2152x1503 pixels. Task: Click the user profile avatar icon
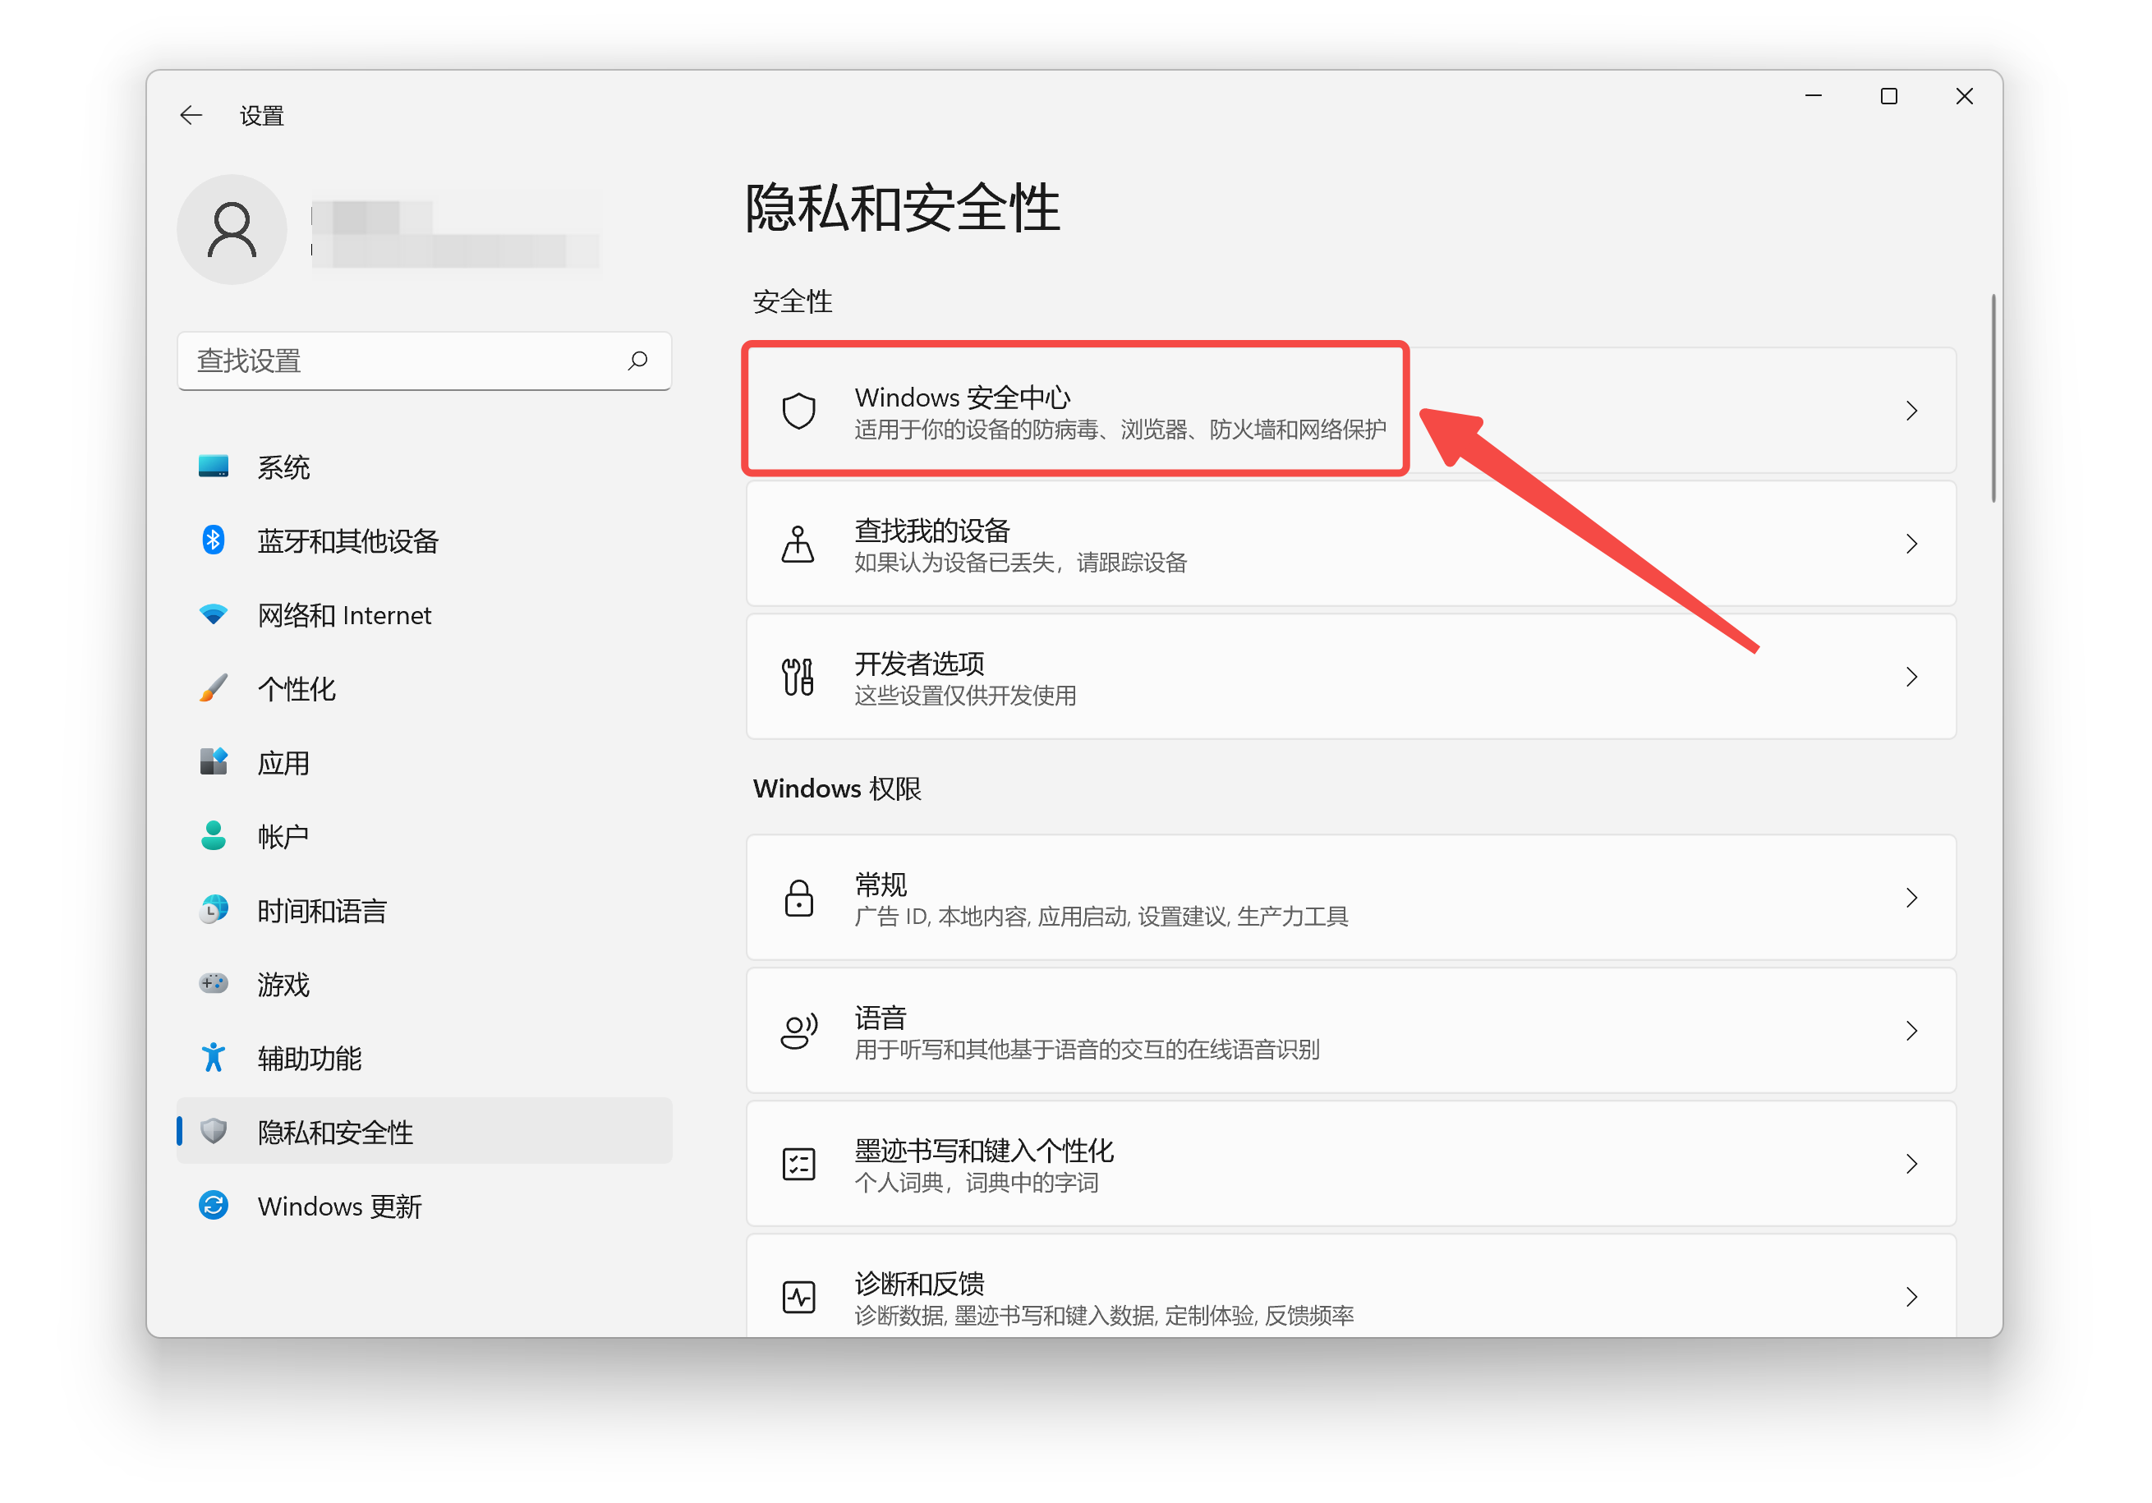(x=232, y=230)
